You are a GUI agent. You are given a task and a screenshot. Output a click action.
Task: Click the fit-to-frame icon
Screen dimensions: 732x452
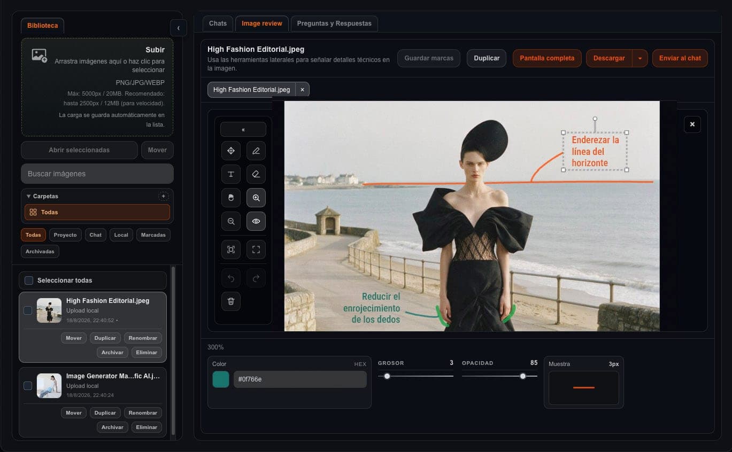tap(231, 250)
